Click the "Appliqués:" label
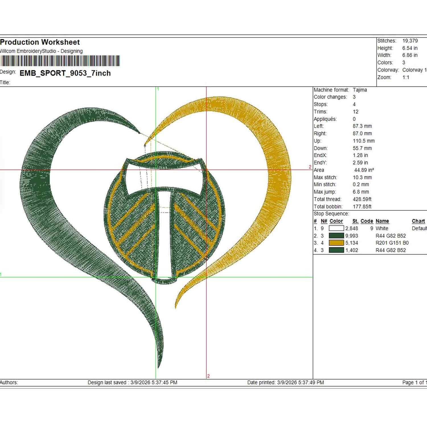Viewport: 427px width, 425px height. click(325, 119)
